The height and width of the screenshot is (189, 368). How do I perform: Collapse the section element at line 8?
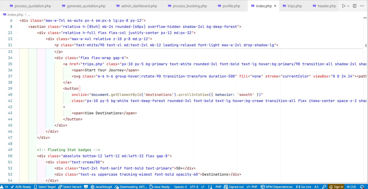[x=16, y=26]
